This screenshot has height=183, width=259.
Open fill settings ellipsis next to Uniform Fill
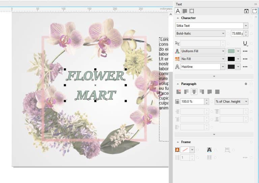(x=245, y=51)
